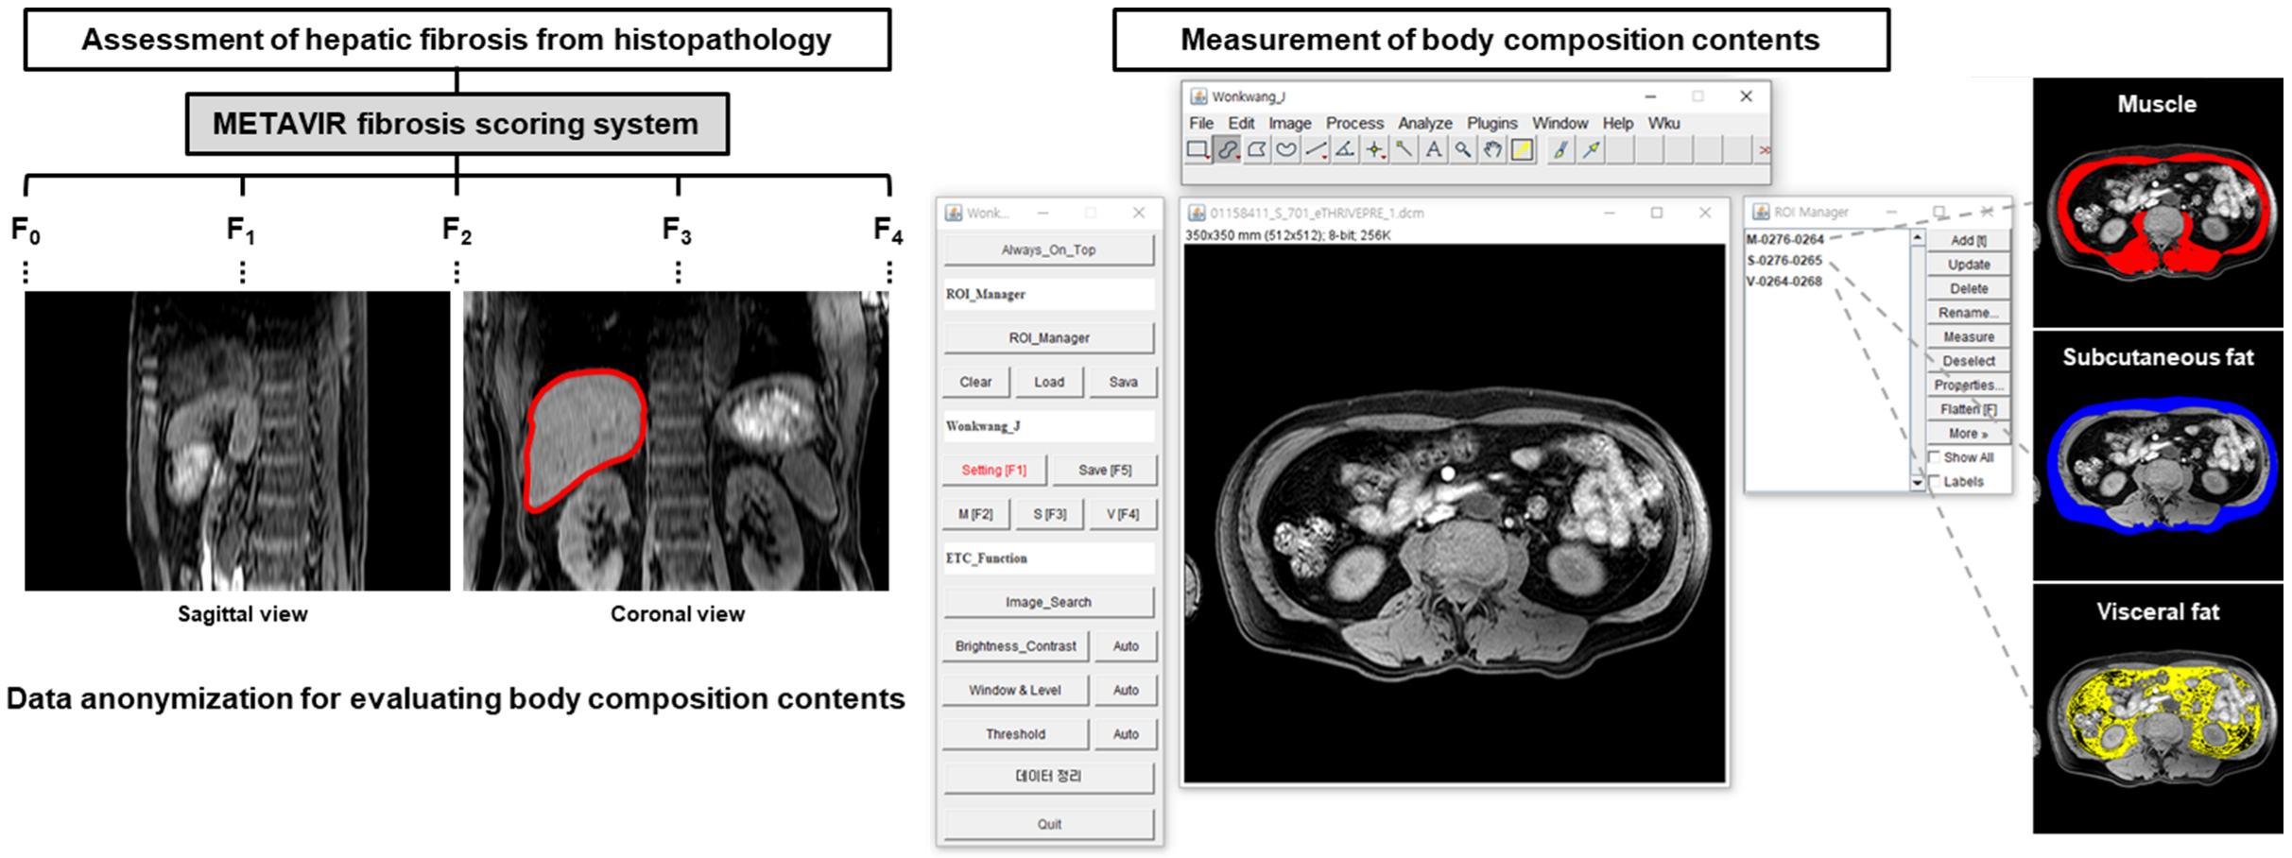Viewport: 2292px width, 858px height.
Task: Click the Threshold button
Action: coord(1015,734)
